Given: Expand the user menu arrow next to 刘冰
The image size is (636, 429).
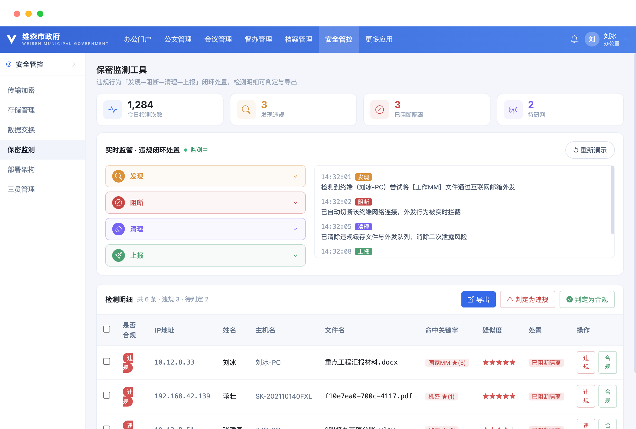Looking at the screenshot, I should click(x=626, y=39).
